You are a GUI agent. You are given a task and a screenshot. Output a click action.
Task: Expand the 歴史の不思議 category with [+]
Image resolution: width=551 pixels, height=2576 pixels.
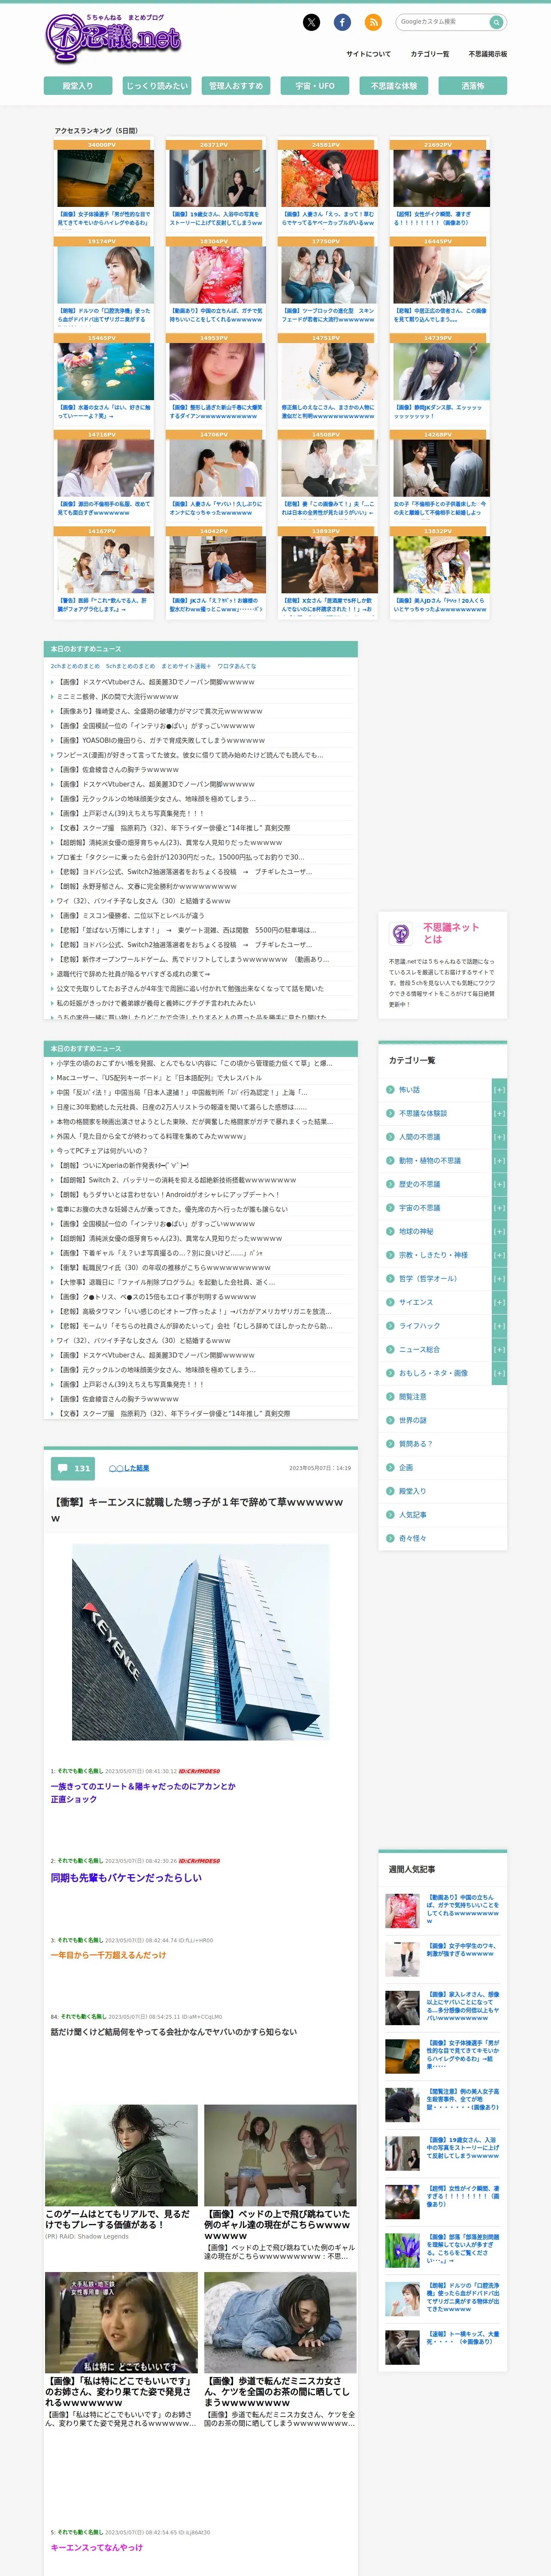coord(499,1184)
